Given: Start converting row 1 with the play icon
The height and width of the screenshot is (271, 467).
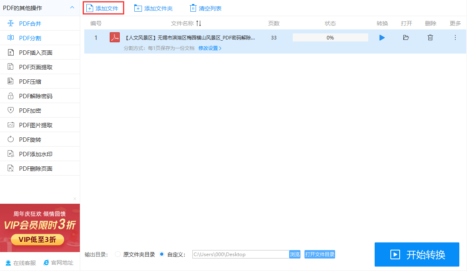Looking at the screenshot, I should [x=382, y=37].
